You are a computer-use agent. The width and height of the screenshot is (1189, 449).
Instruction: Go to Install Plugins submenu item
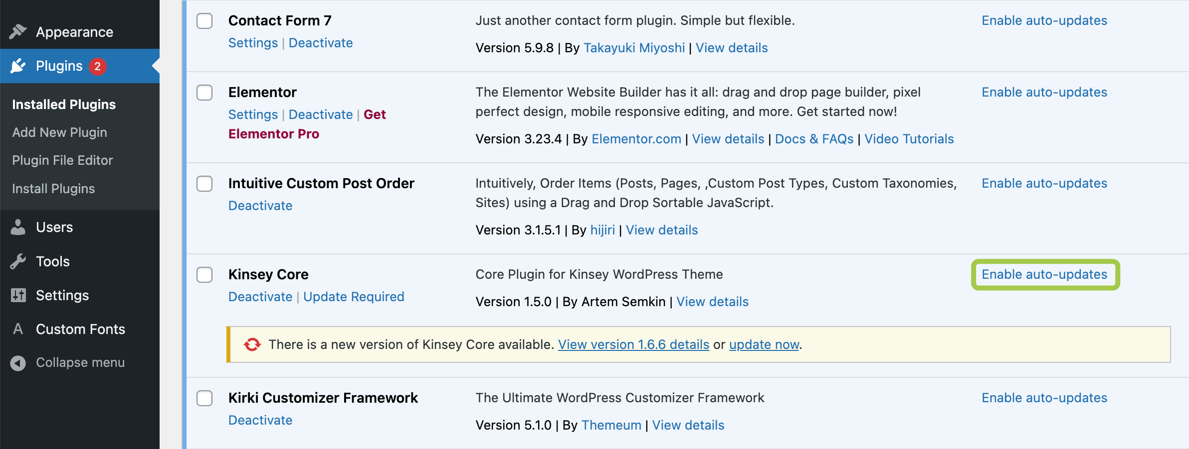53,189
